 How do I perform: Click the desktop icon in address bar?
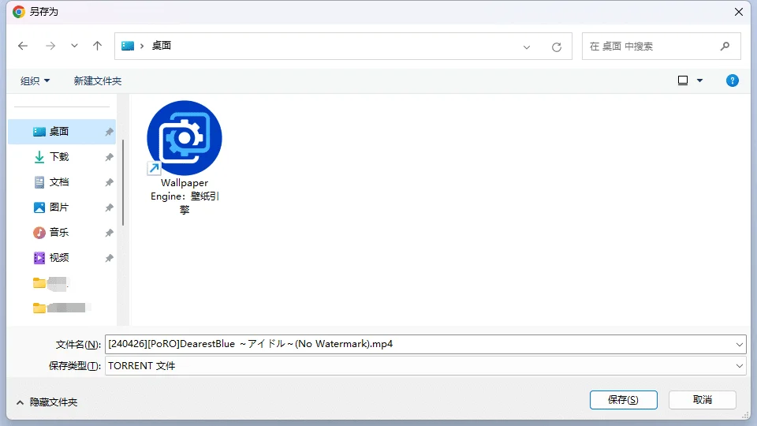(128, 46)
